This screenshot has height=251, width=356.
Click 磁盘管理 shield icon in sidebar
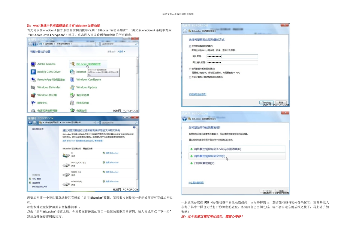pos(30,182)
